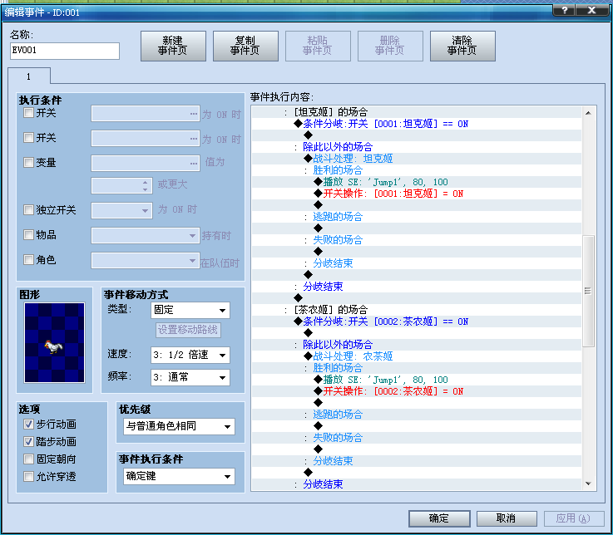613x535 pixels.
Task: Open the 角色 dropdown list
Action: [146, 261]
